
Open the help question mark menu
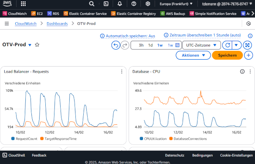(134, 4)
